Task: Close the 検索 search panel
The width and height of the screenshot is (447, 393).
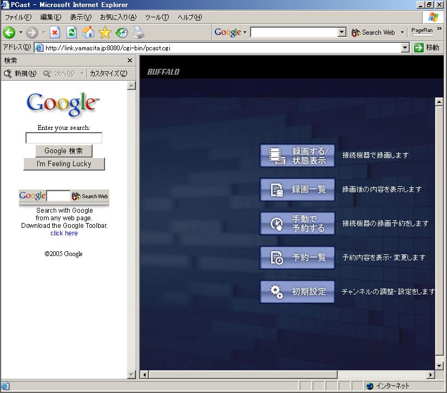Action: [x=130, y=61]
